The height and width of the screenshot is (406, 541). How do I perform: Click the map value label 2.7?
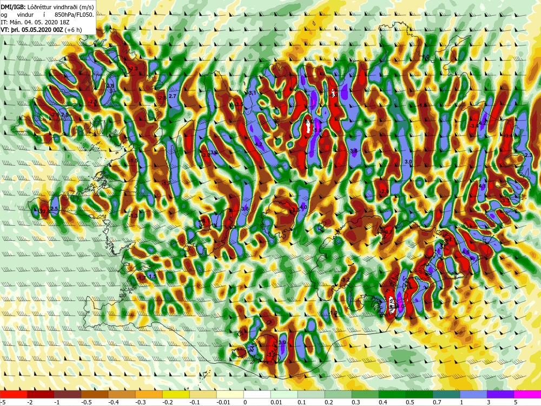173,96
